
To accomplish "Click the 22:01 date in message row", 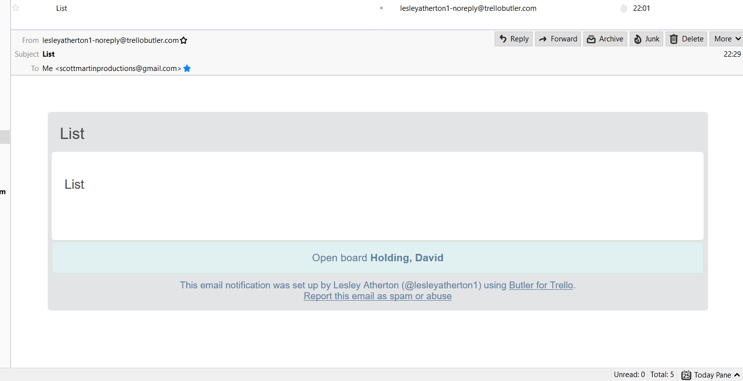I will tap(642, 8).
